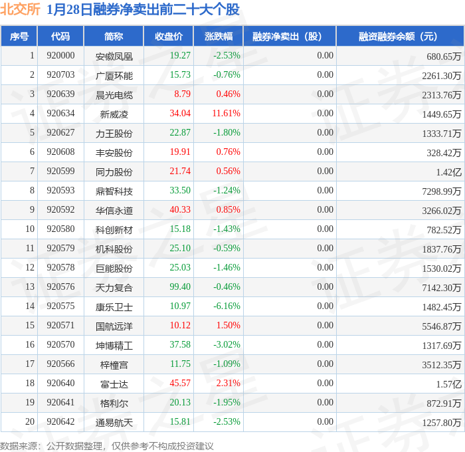Click the 代码 column header
The image size is (465, 452).
point(60,36)
